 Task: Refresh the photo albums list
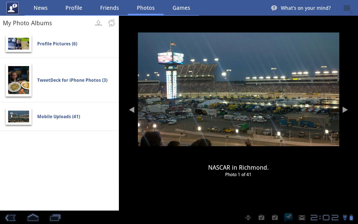[x=112, y=23]
